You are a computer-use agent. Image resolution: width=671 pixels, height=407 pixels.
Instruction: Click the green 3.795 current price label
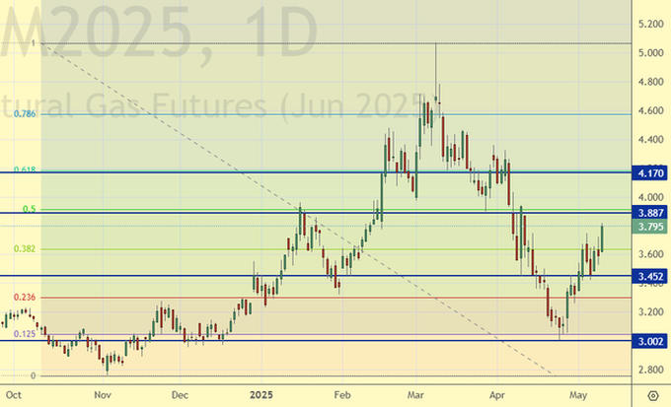tap(650, 229)
